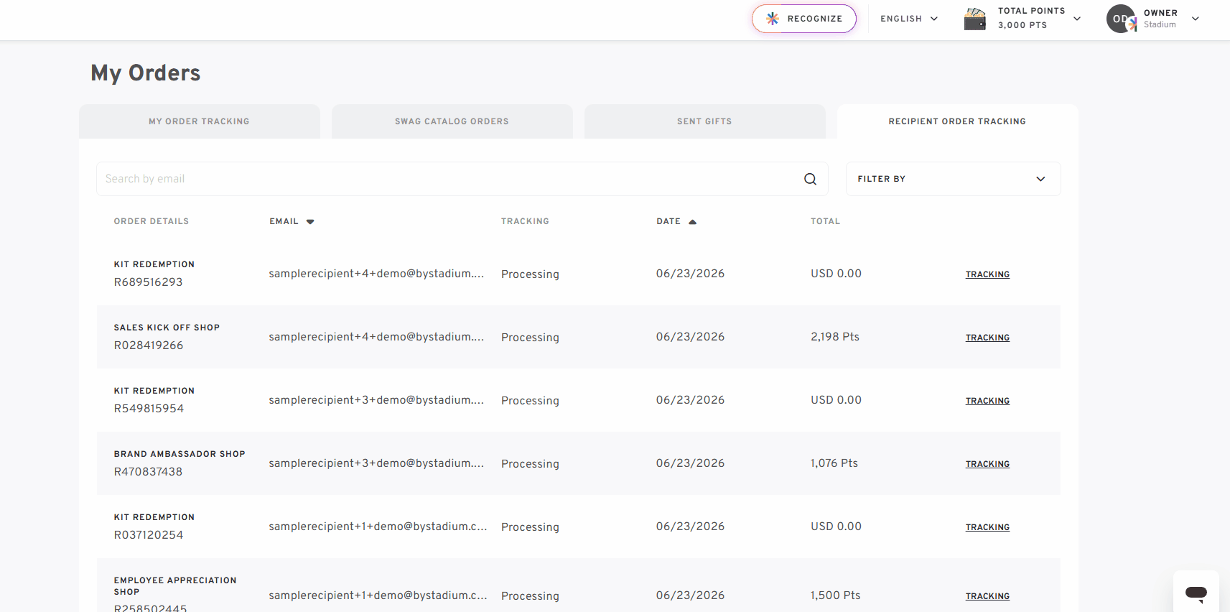This screenshot has width=1230, height=612.
Task: Open the Sent Gifts tab
Action: 705,121
